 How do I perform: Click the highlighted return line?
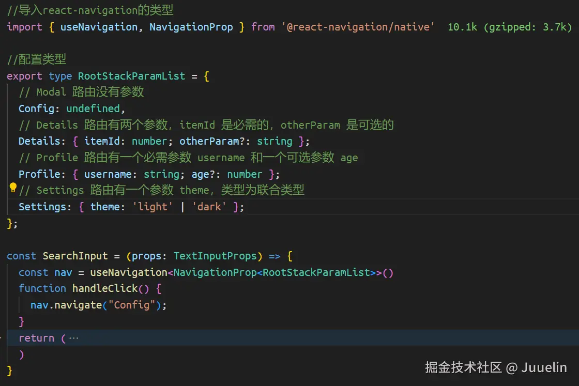[x=37, y=337]
